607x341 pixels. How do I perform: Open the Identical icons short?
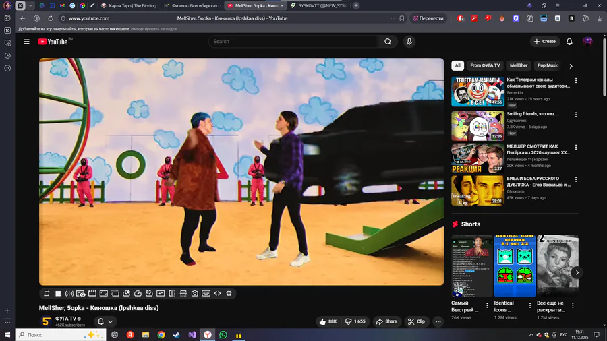pos(515,266)
